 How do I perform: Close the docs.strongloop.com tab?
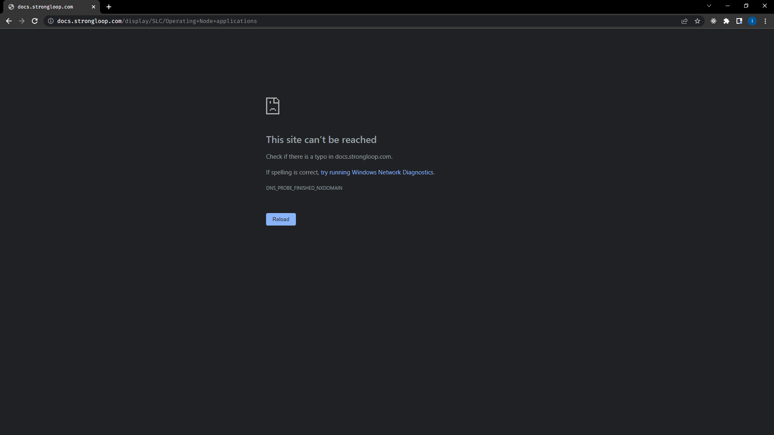[94, 7]
